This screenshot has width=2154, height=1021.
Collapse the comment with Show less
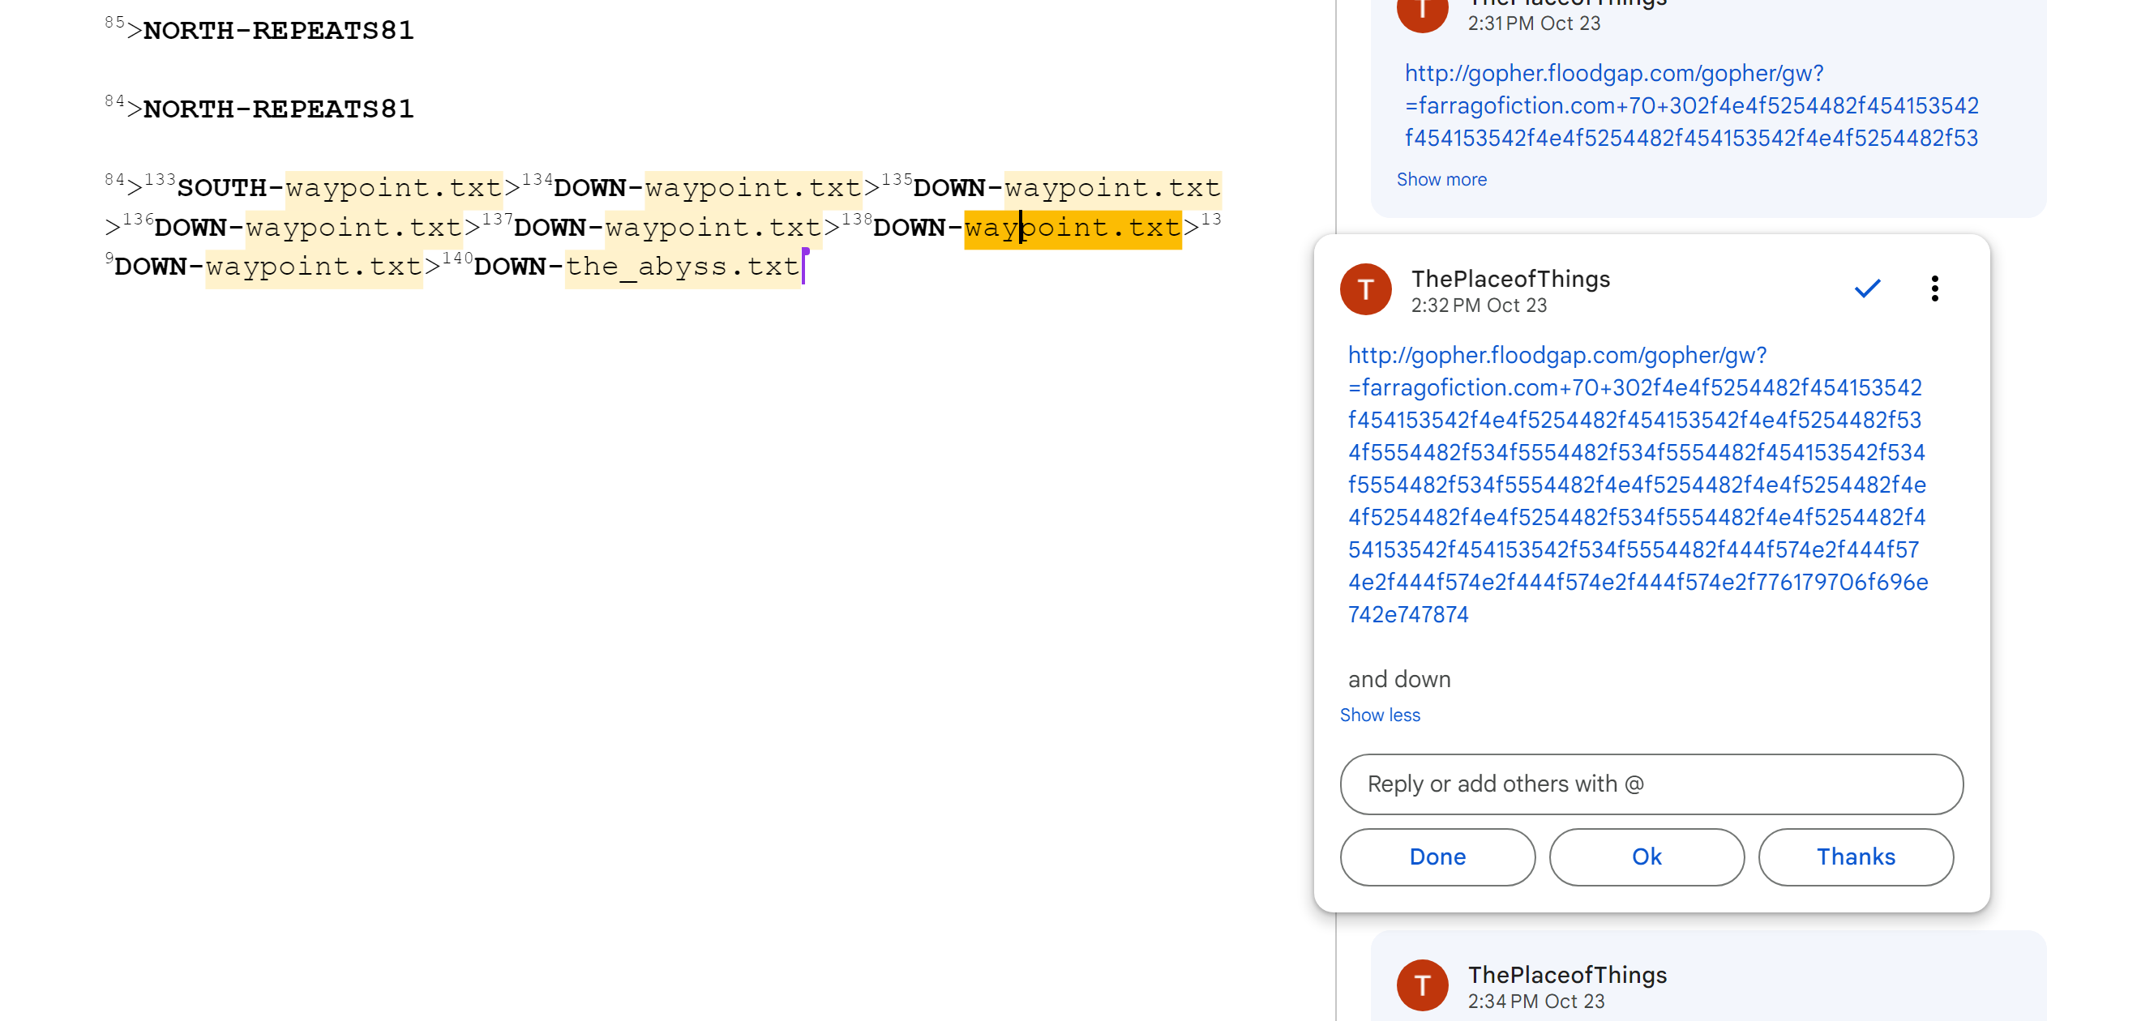[1379, 715]
